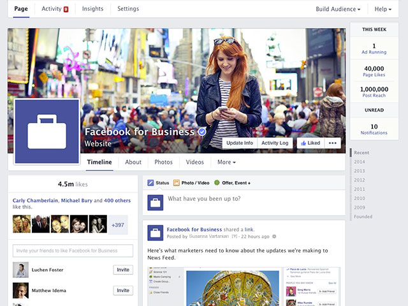The height and width of the screenshot is (306, 408).
Task: Jump to 2012 in timeline navigator
Action: coord(360,180)
